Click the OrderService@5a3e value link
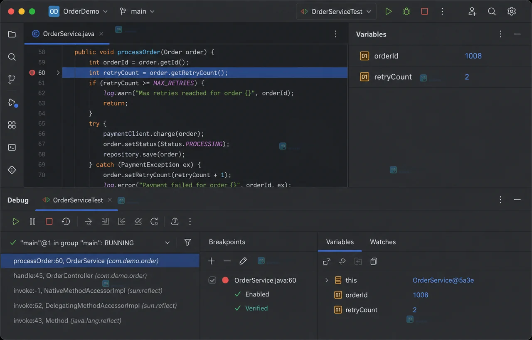The width and height of the screenshot is (532, 340). (x=443, y=280)
